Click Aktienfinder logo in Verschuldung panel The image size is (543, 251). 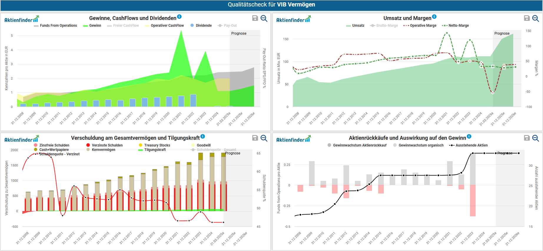21,139
